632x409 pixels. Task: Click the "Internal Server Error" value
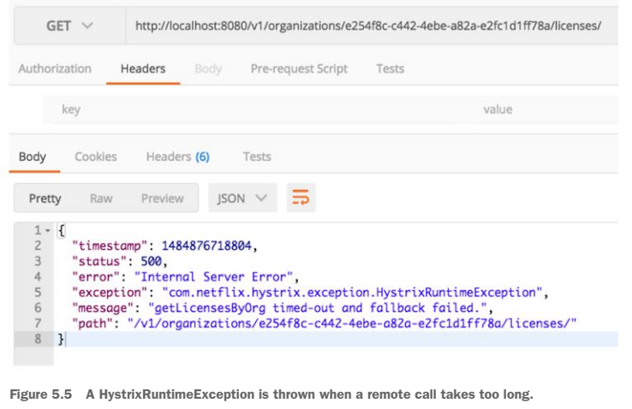[x=213, y=277]
